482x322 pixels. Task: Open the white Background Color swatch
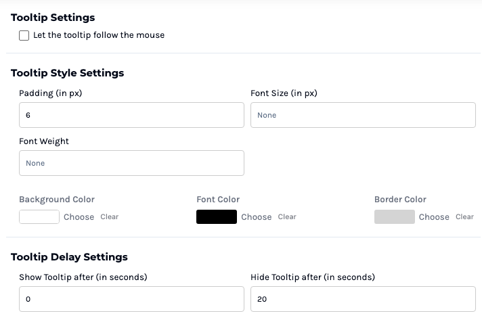point(39,216)
